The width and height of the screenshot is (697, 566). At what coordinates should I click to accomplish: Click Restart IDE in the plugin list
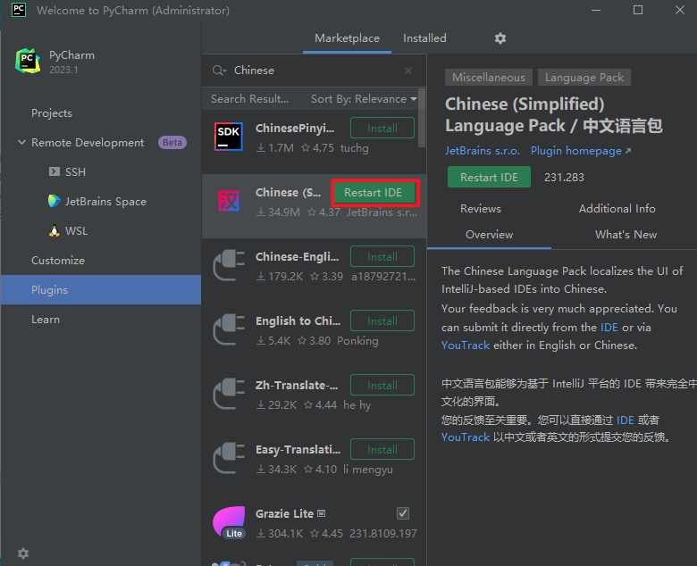point(373,193)
